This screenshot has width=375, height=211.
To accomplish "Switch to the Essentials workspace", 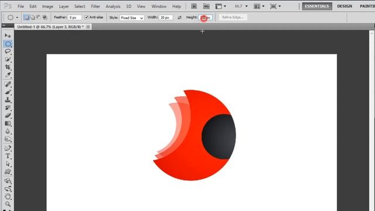I will (317, 6).
